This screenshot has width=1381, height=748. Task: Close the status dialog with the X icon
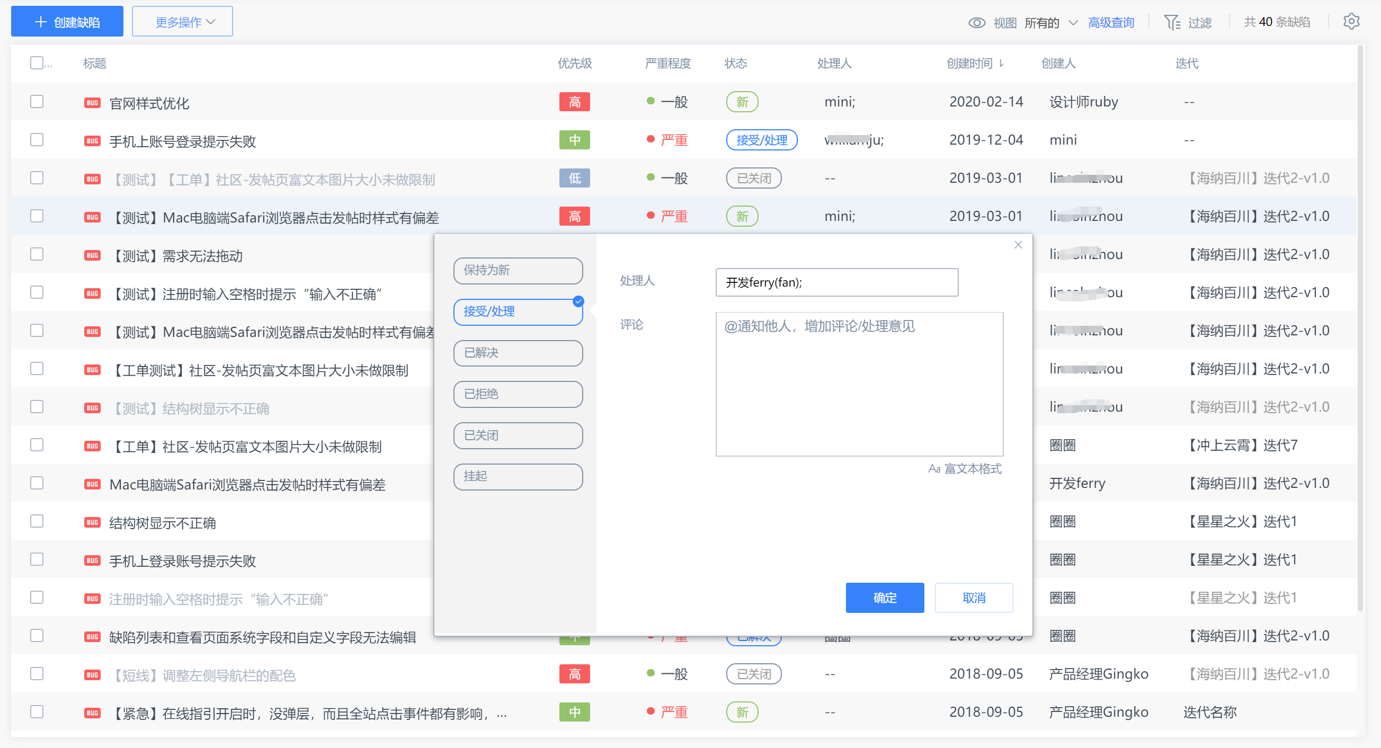click(x=1018, y=245)
